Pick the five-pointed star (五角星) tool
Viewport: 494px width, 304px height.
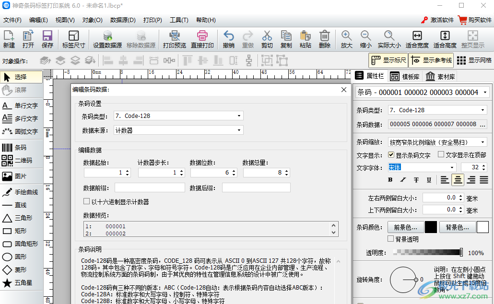click(x=22, y=282)
